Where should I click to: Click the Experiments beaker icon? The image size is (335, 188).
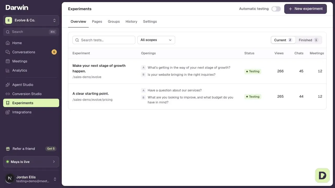coord(8,103)
